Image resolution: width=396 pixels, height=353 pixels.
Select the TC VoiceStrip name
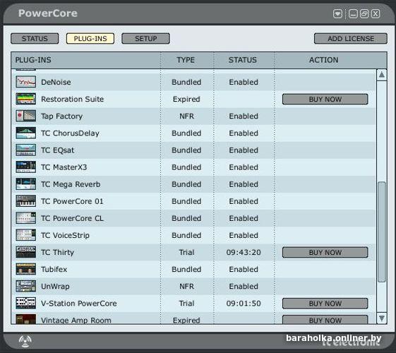point(65,235)
